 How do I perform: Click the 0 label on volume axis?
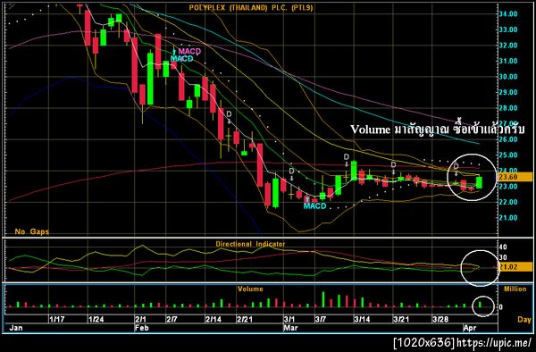(x=501, y=307)
